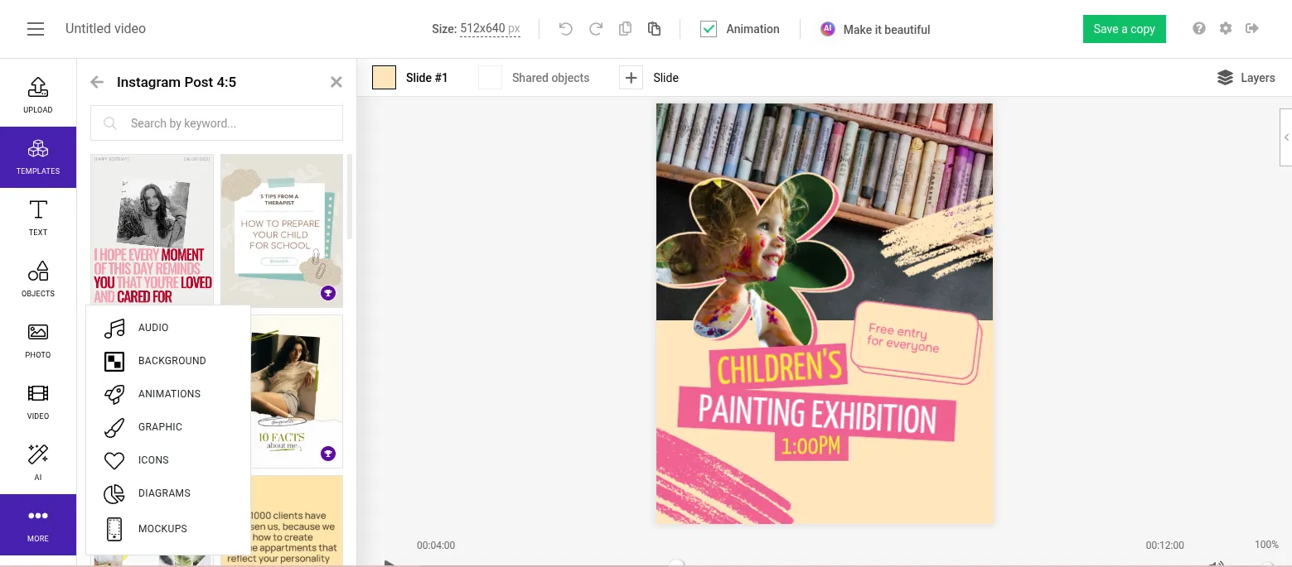Expand the collapsed right side panel
Screen dimensions: 1292x567
pyautogui.click(x=1286, y=137)
